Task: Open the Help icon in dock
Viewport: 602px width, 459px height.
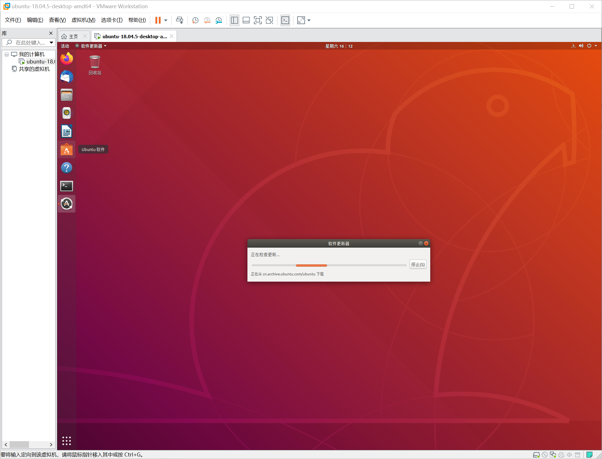Action: (67, 168)
